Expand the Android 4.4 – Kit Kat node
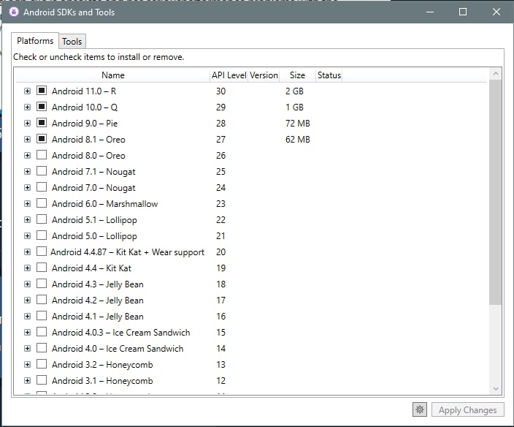This screenshot has height=427, width=514. (x=28, y=268)
